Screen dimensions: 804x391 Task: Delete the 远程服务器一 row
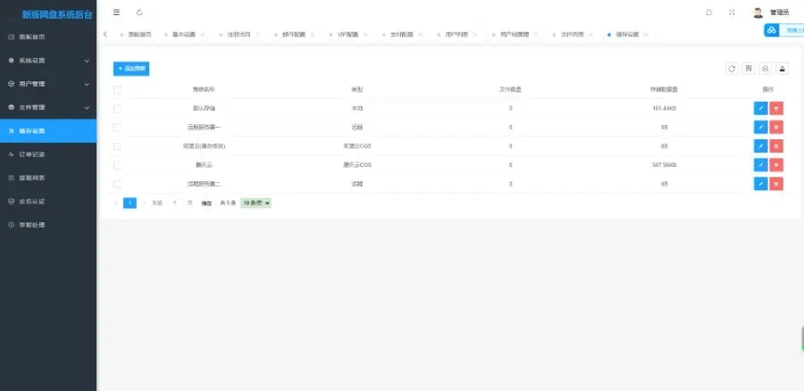coord(776,127)
